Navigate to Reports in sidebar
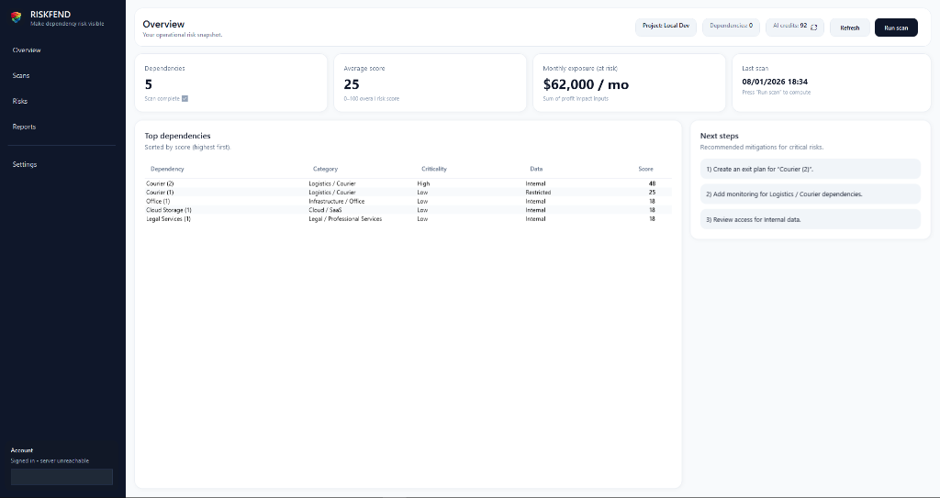Image resolution: width=940 pixels, height=498 pixels. [x=24, y=127]
